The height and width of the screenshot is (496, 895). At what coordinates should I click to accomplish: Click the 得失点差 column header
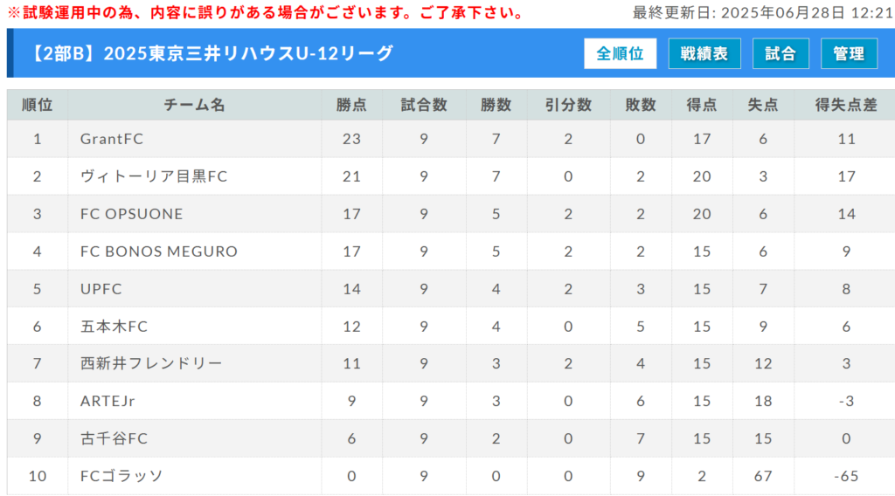[846, 105]
